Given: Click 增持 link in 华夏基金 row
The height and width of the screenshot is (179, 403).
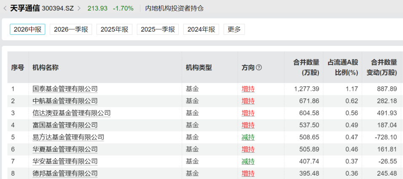Looking at the screenshot, I should point(248,149).
